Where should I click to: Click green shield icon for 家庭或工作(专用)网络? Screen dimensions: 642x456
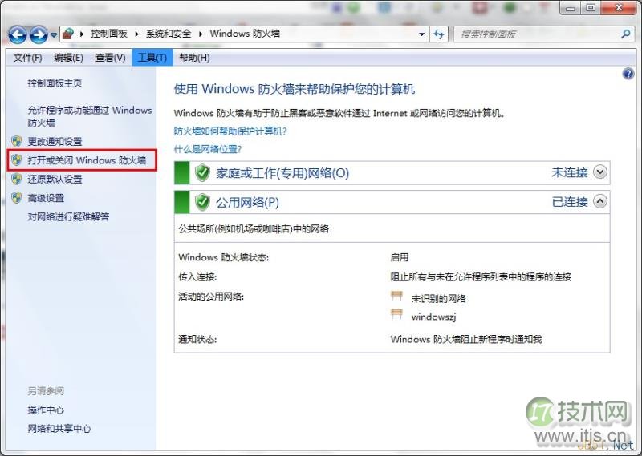(202, 172)
